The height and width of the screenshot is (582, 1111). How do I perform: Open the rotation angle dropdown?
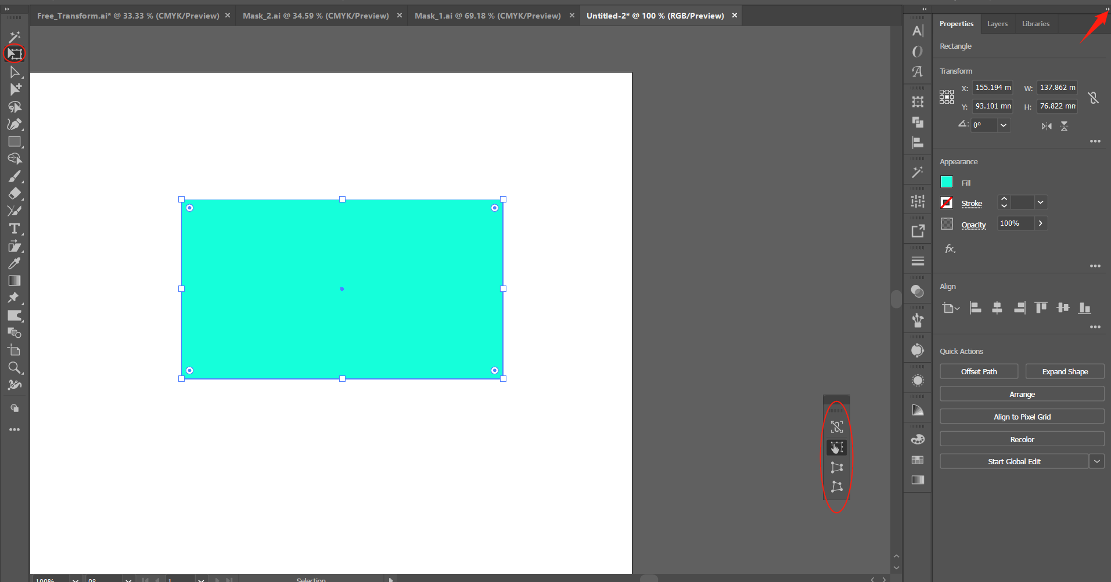click(1002, 125)
